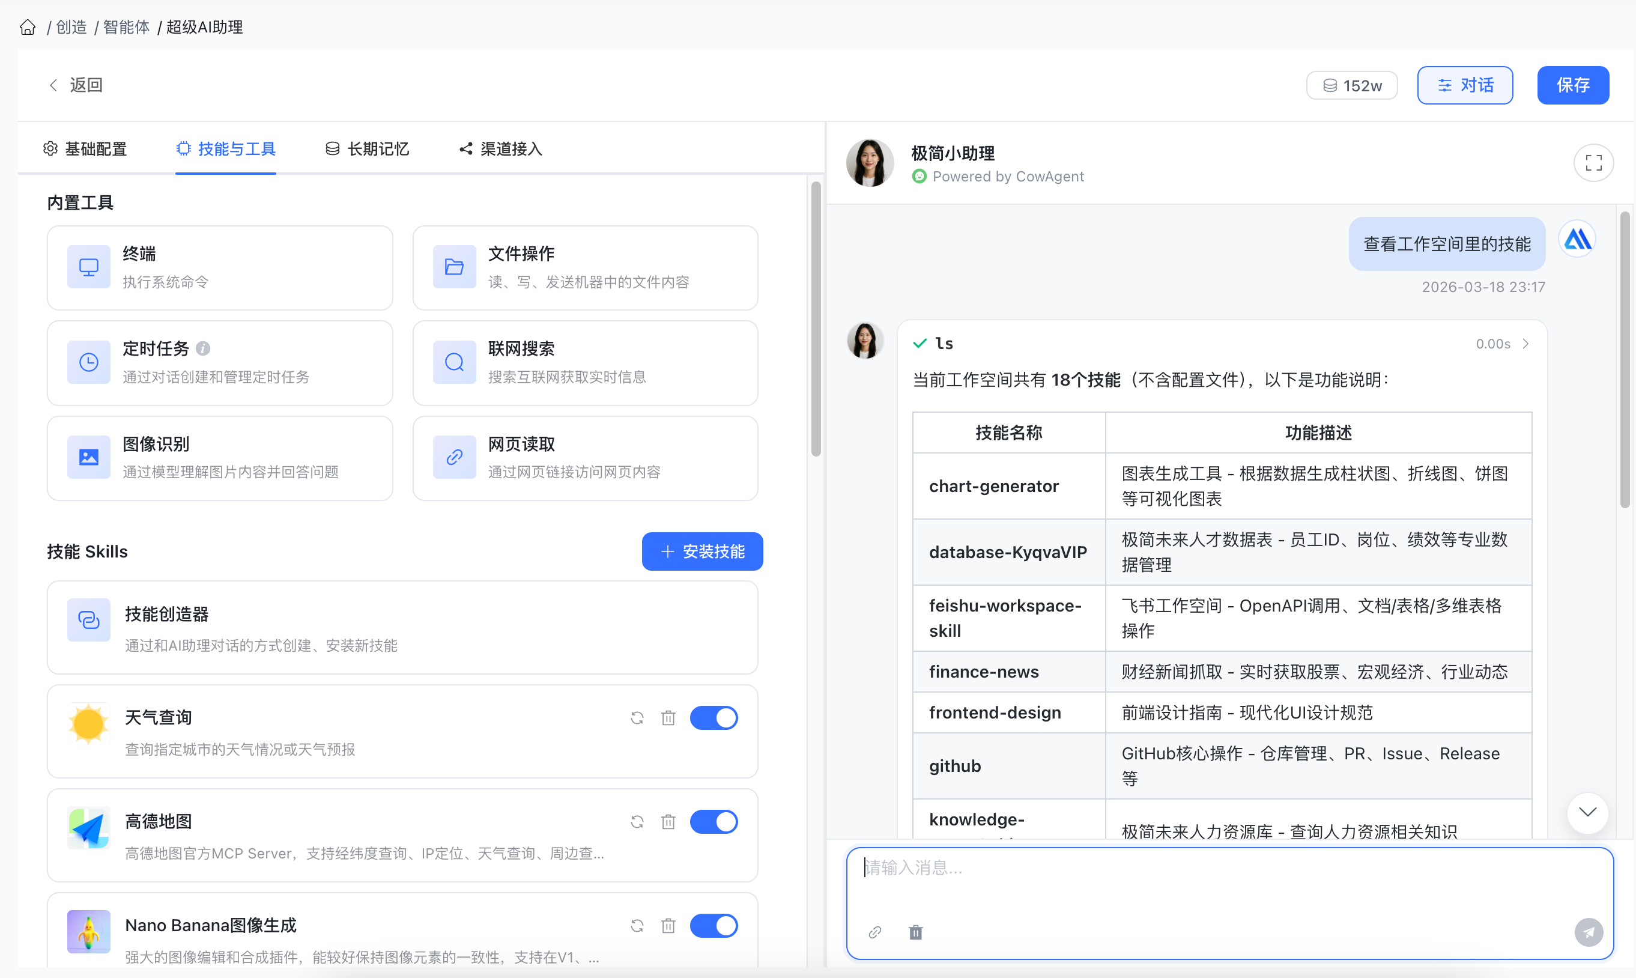Disable the 天气查询 skill toggle
Image resolution: width=1636 pixels, height=978 pixels.
pyautogui.click(x=714, y=718)
